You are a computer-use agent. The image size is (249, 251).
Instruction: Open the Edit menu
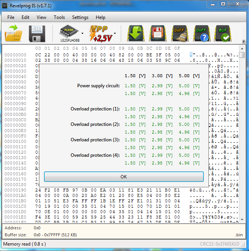tap(25, 17)
